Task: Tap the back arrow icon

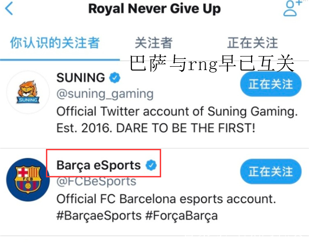Action: tap(9, 8)
